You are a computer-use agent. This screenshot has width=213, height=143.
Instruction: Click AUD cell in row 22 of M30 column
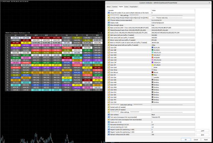[x=46, y=90]
